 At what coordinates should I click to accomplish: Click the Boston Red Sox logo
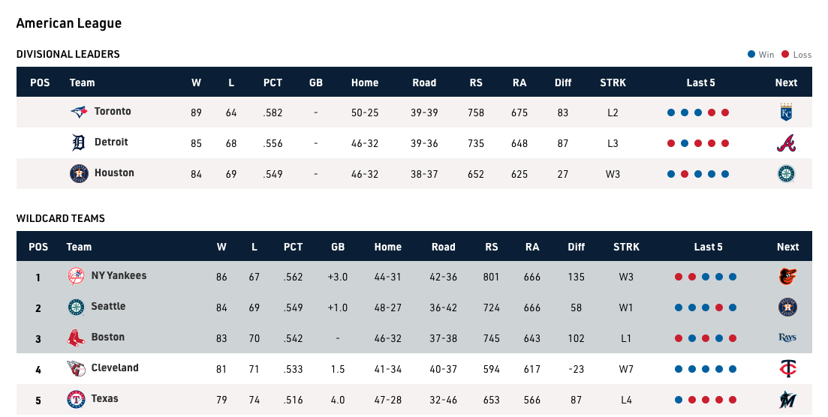(76, 338)
